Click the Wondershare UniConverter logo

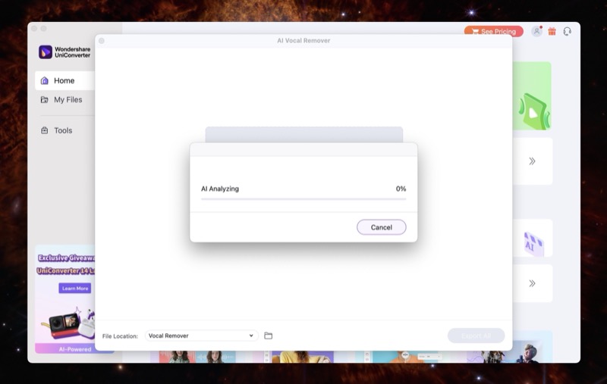coord(64,52)
